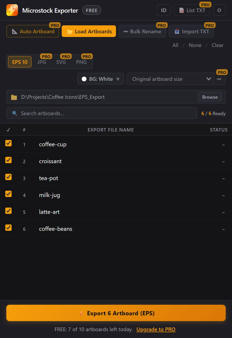232x338 pixels.
Task: Click the croissant file name
Action: click(x=50, y=161)
